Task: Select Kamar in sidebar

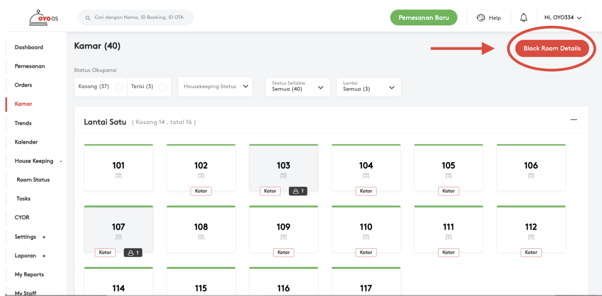Action: pyautogui.click(x=23, y=104)
